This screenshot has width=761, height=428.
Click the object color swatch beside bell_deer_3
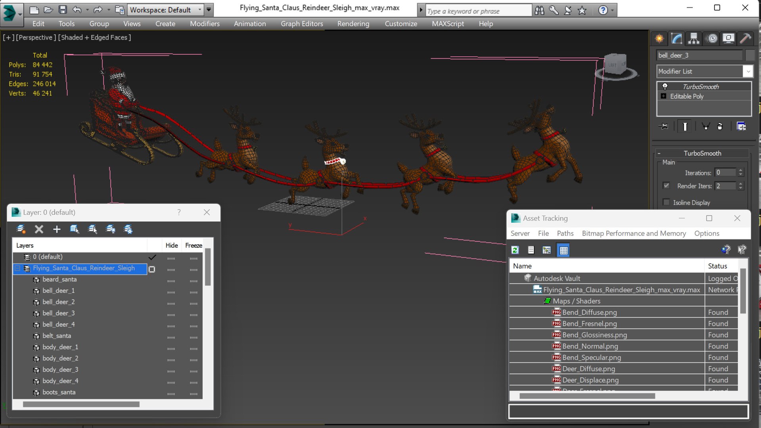[x=750, y=55]
